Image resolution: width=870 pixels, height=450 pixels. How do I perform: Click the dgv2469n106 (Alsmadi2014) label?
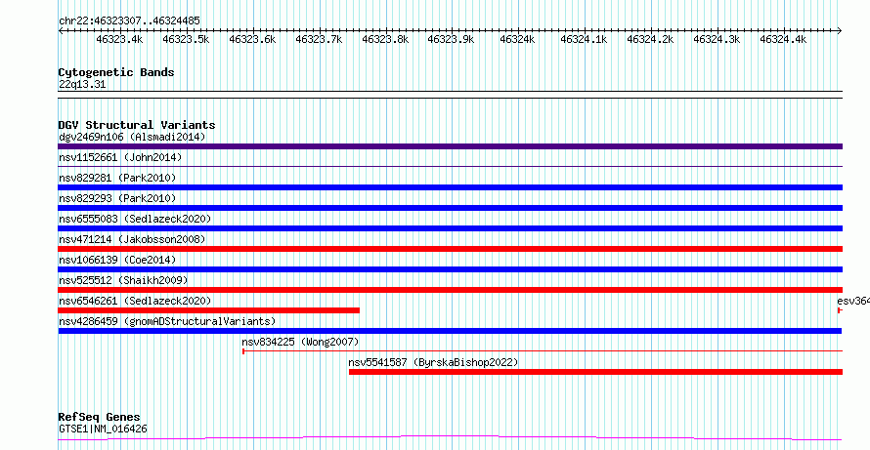(x=132, y=137)
